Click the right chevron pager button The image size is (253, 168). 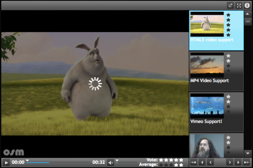(230, 162)
